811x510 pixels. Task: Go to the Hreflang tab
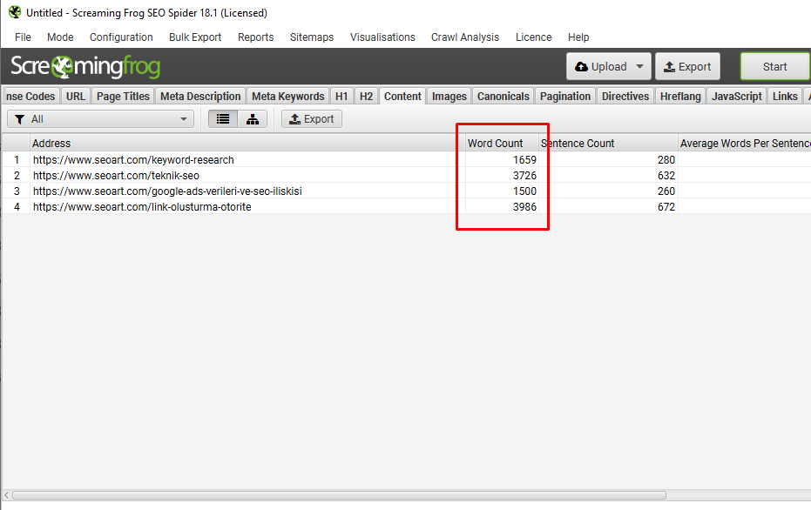click(x=679, y=97)
